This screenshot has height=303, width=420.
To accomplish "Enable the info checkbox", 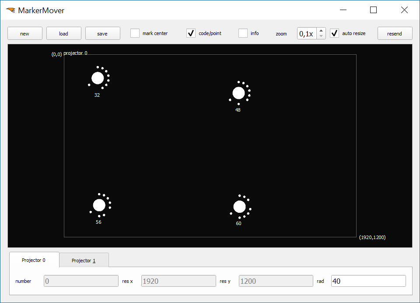I will coord(243,33).
